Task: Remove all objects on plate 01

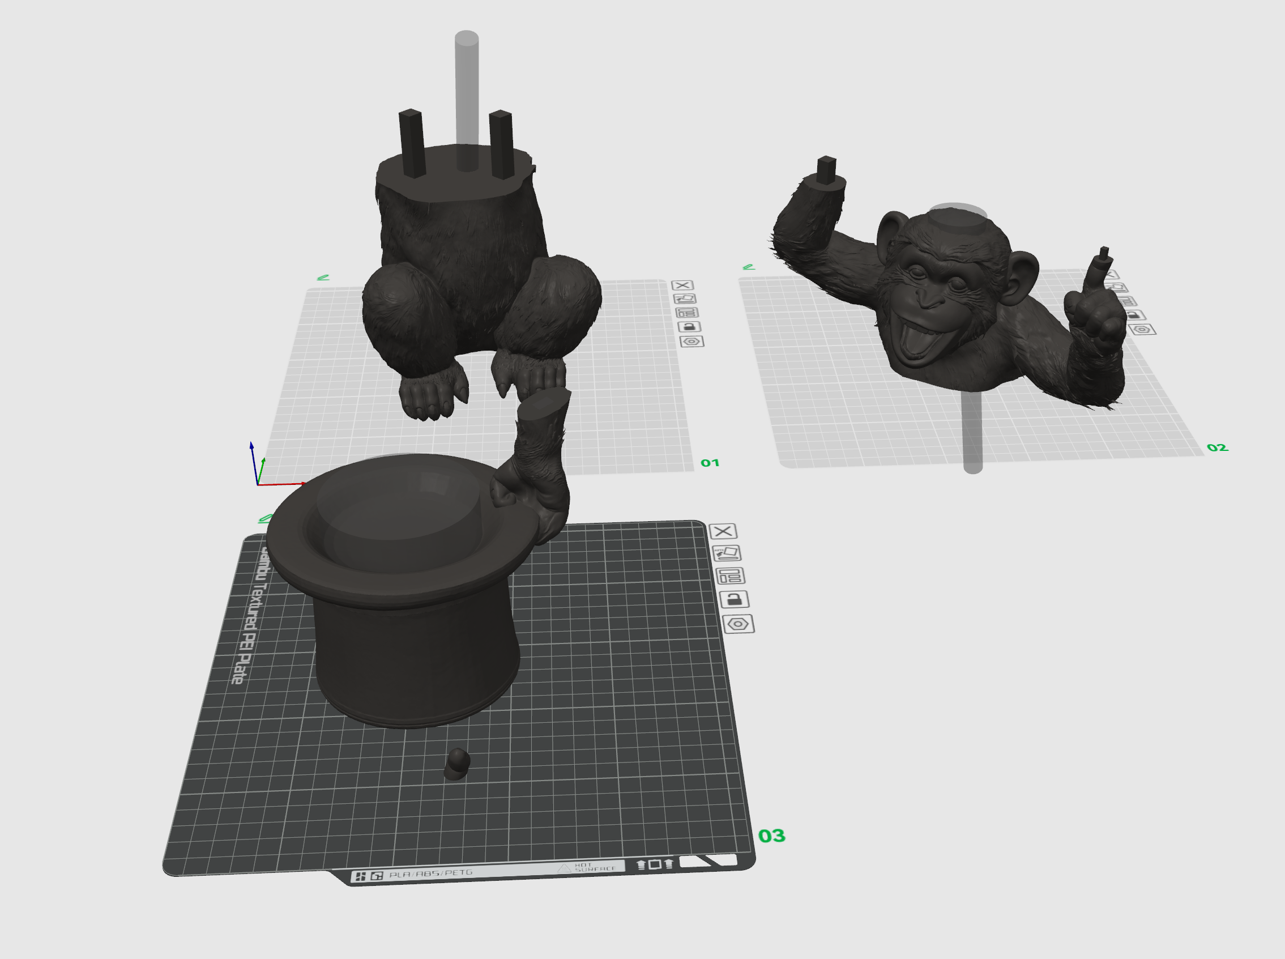Action: point(682,285)
